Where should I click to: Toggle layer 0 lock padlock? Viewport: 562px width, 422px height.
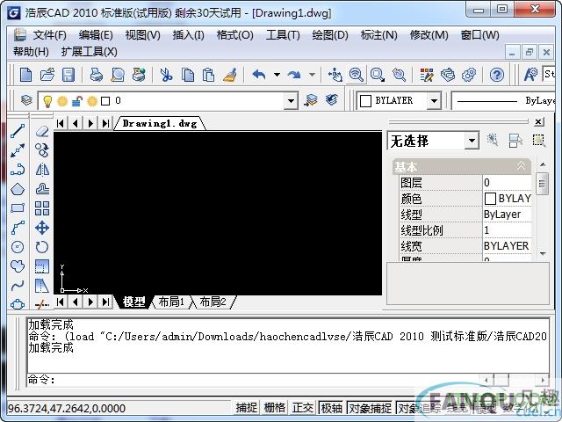click(x=76, y=101)
